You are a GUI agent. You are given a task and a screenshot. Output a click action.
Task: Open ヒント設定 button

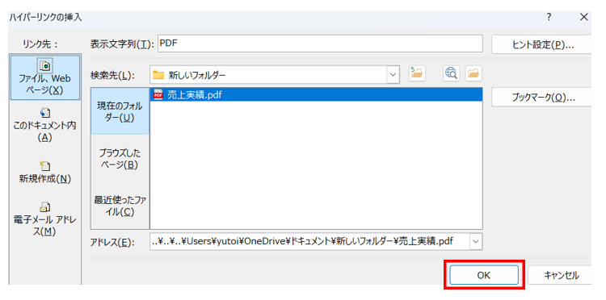(542, 44)
